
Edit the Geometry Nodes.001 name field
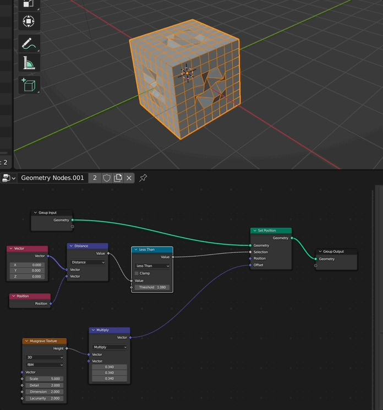pos(52,178)
